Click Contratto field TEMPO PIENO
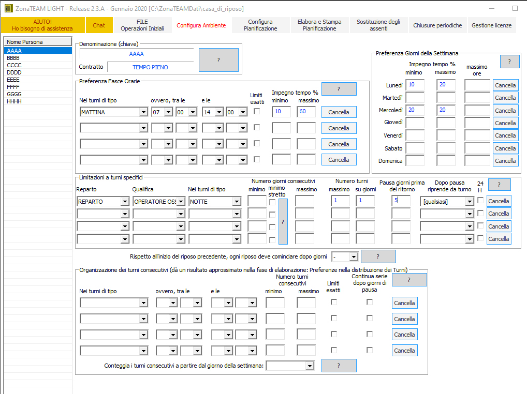527x394 pixels. pyautogui.click(x=150, y=67)
